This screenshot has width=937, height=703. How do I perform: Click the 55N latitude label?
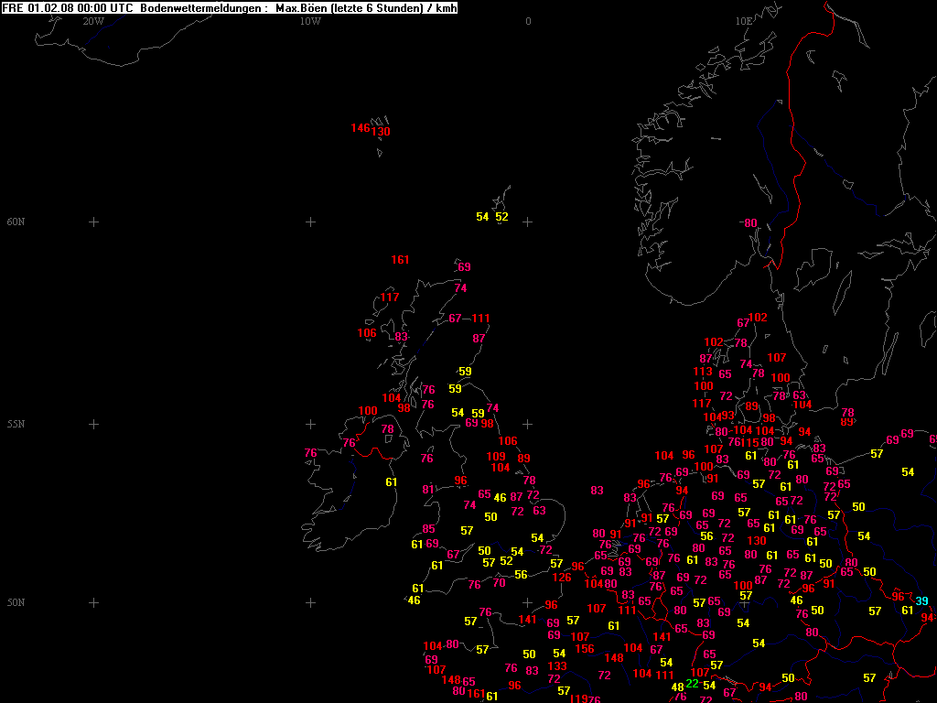pyautogui.click(x=16, y=425)
